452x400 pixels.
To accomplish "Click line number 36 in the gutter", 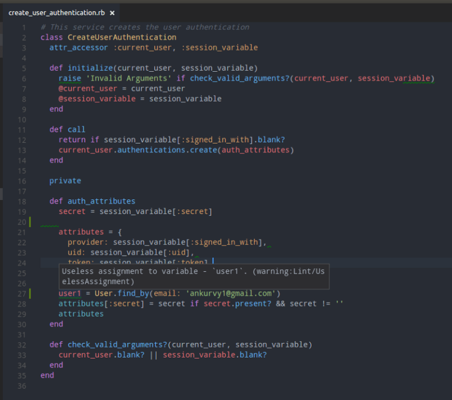I will [x=21, y=386].
